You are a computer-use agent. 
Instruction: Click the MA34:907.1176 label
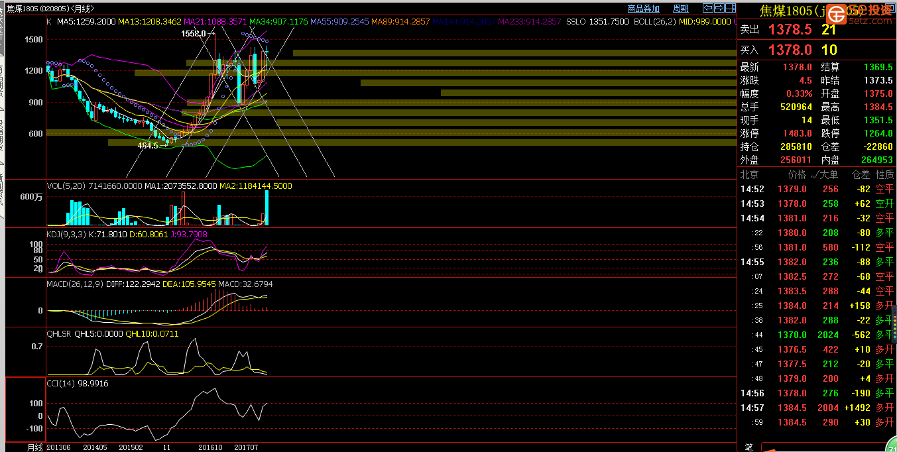click(x=278, y=22)
